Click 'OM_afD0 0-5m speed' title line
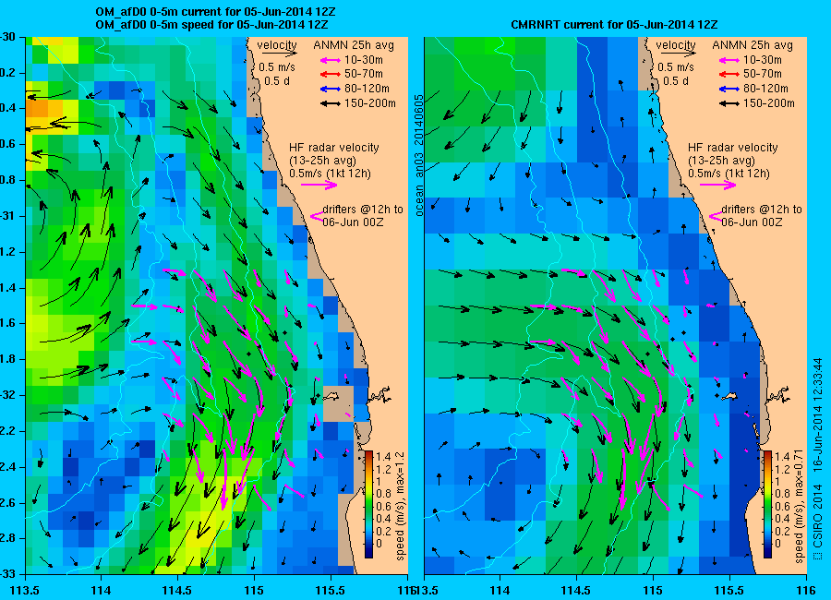Screen dimensions: 831x600 tap(211, 25)
